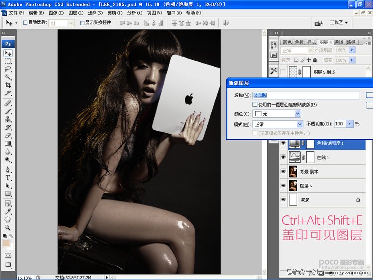Select the Lasso tool
The image size is (373, 280).
pyautogui.click(x=8, y=69)
